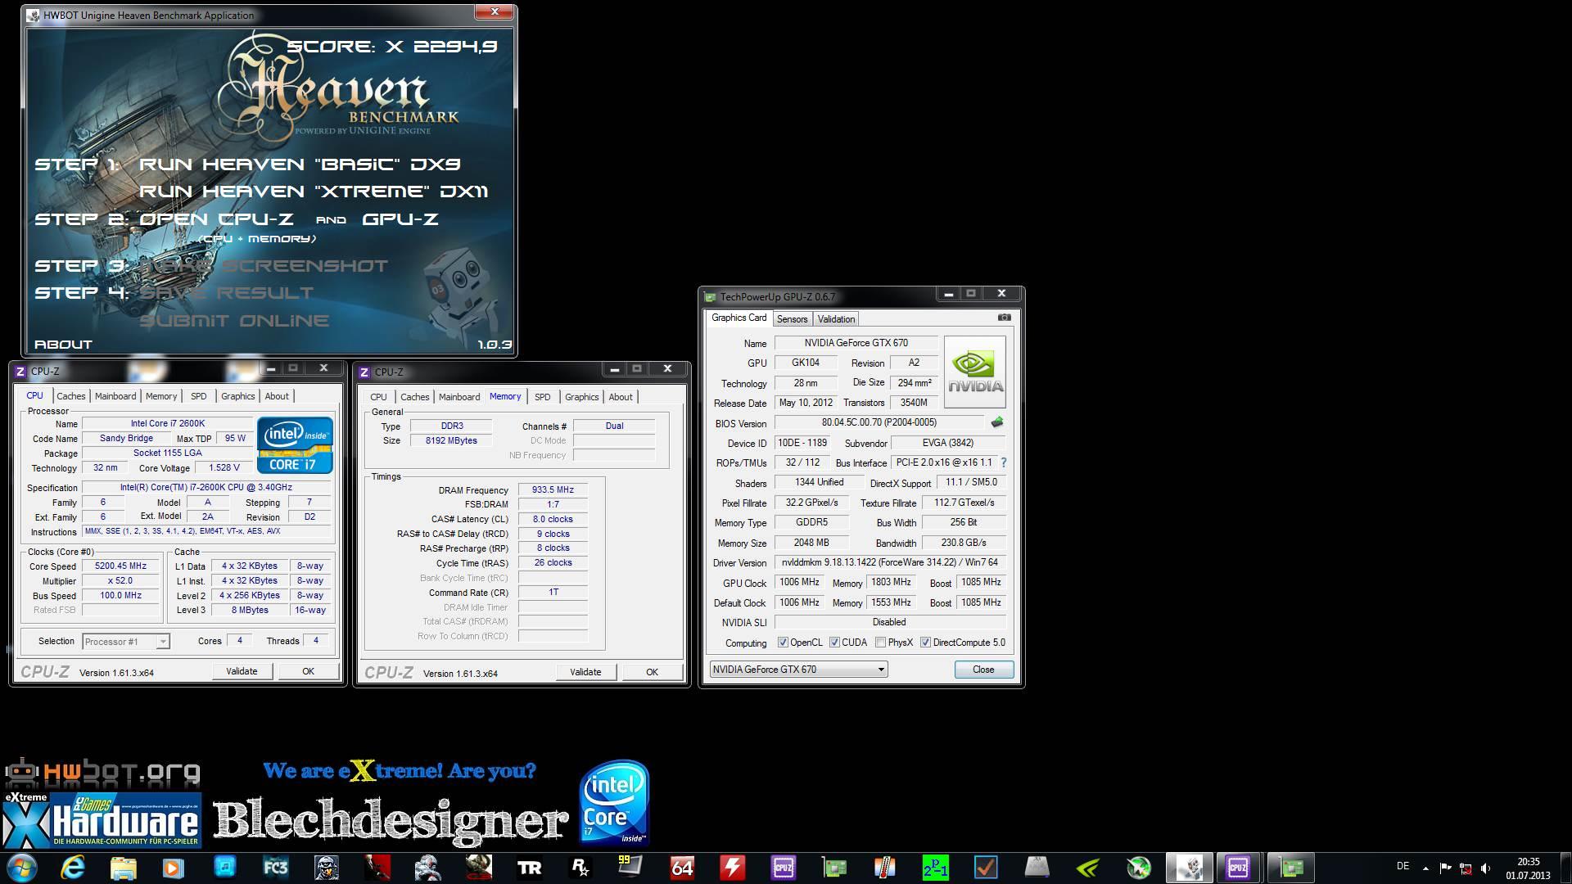Viewport: 1572px width, 884px height.
Task: Take GPU-Z screenshot with camera icon
Action: click(x=1005, y=318)
